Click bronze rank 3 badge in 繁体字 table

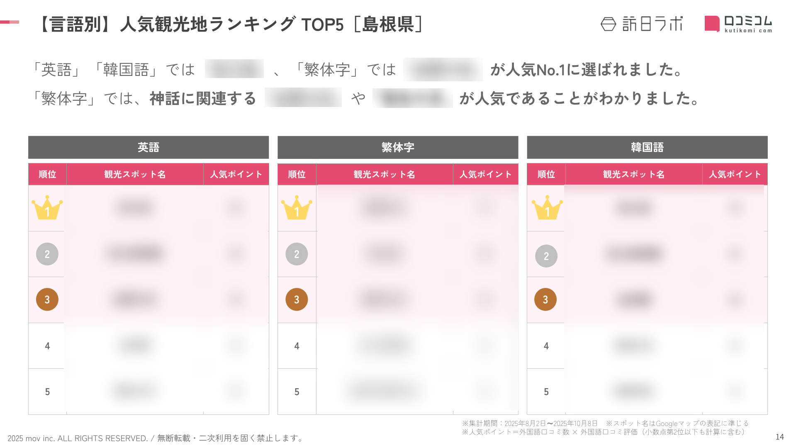(297, 299)
